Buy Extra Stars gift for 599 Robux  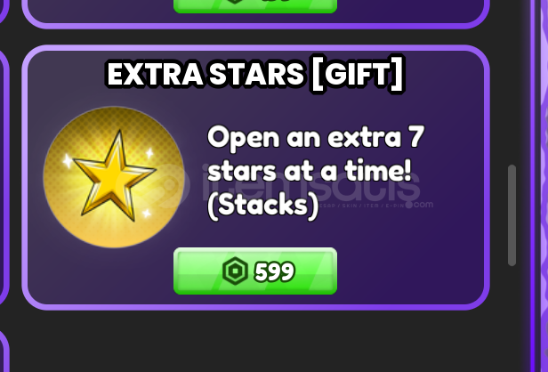tap(255, 271)
